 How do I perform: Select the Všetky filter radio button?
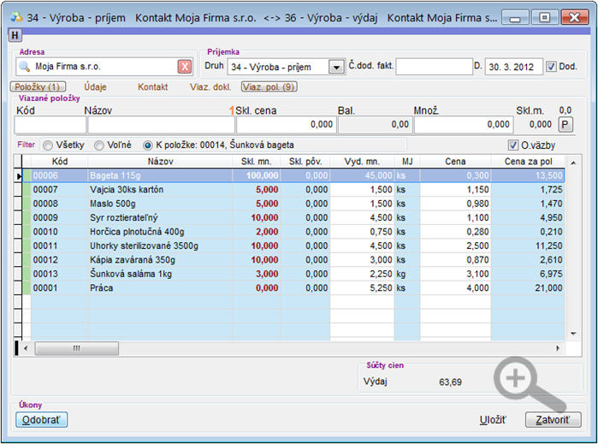(x=48, y=145)
